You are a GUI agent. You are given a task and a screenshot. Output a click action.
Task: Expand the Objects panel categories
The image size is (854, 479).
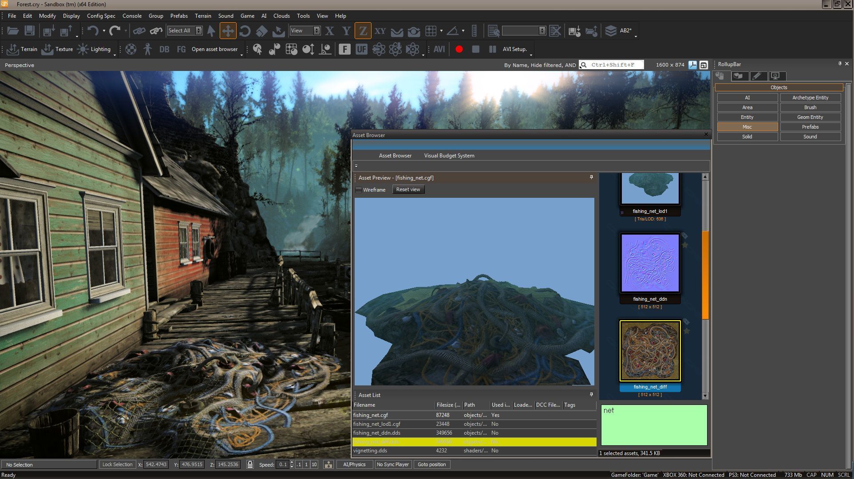[x=779, y=87]
